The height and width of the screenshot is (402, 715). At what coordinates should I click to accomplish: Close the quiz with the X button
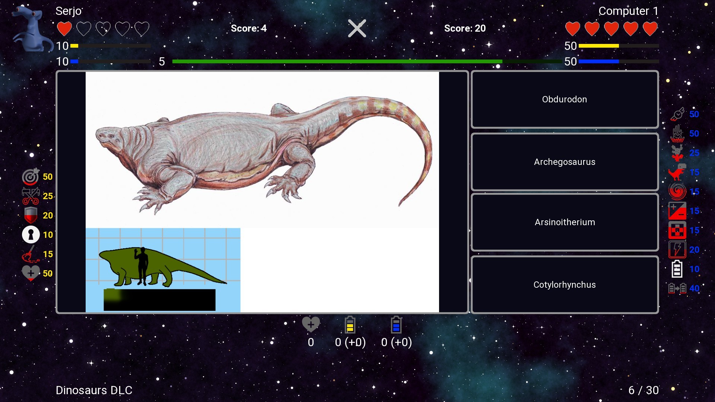(x=356, y=28)
